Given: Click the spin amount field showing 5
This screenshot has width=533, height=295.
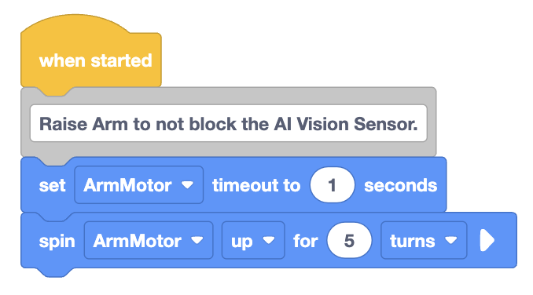Looking at the screenshot, I should 349,240.
